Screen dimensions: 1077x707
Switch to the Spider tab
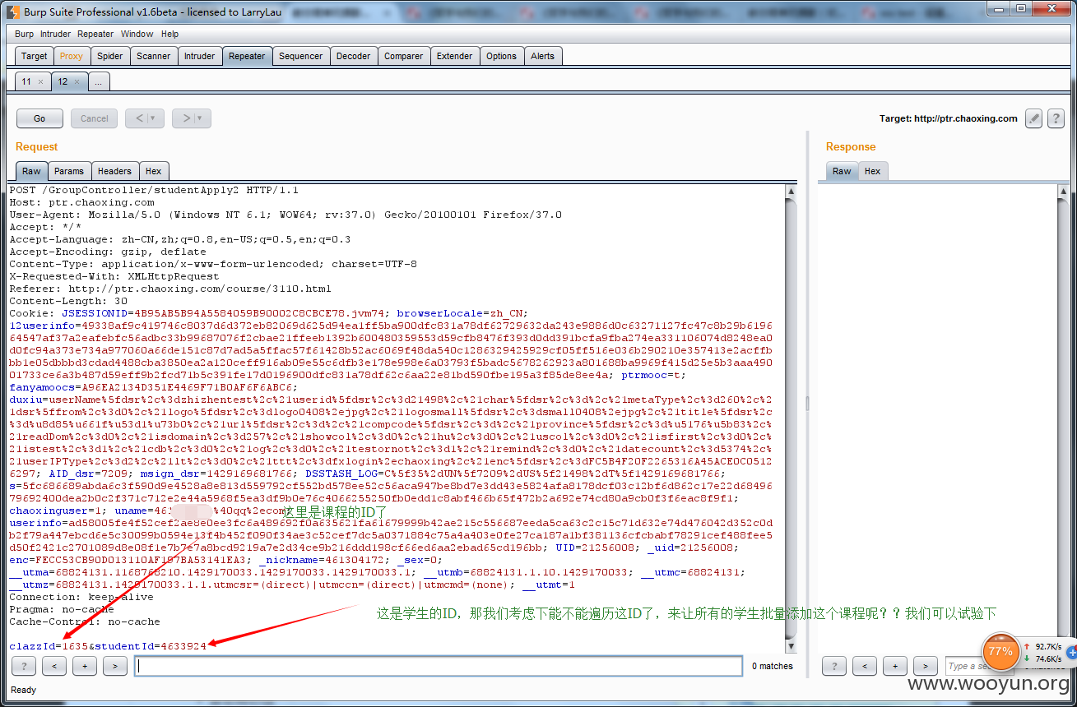[109, 56]
